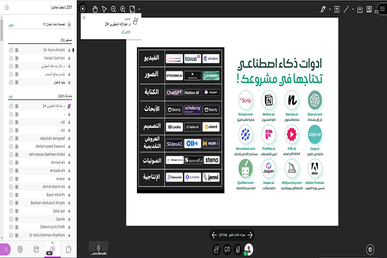Open attendee panel options at top

tap(7, 8)
